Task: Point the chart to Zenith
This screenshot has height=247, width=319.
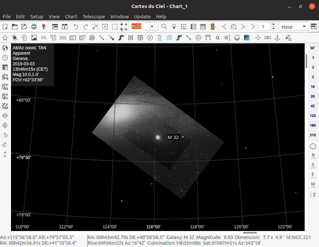Action: (x=313, y=195)
